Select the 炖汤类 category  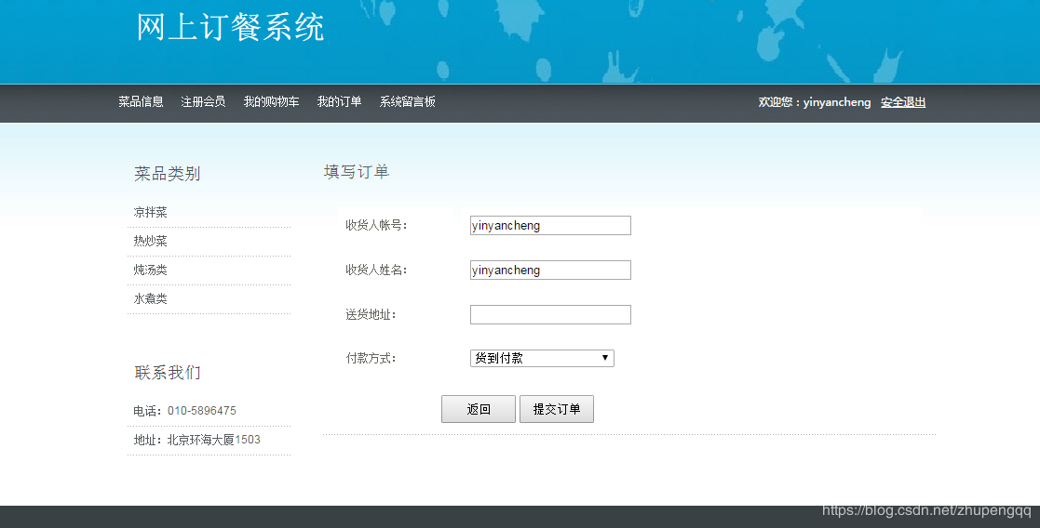(151, 270)
